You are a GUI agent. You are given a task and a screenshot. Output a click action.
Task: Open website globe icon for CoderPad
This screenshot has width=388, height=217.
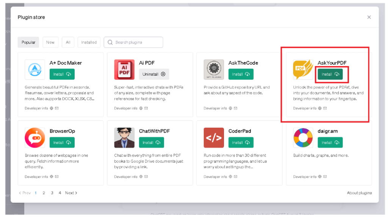(x=230, y=177)
